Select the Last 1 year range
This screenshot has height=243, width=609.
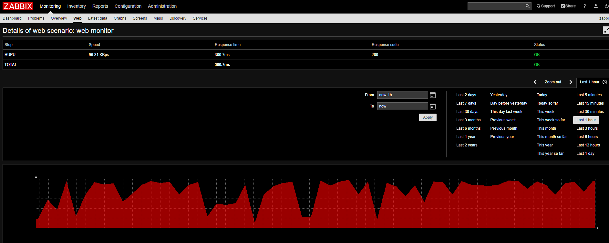[466, 137]
